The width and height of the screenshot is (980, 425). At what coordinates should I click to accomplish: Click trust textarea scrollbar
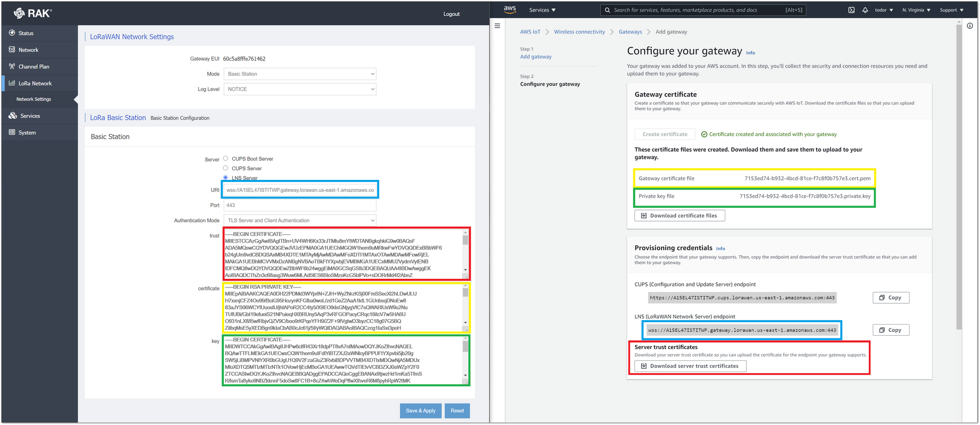click(465, 251)
